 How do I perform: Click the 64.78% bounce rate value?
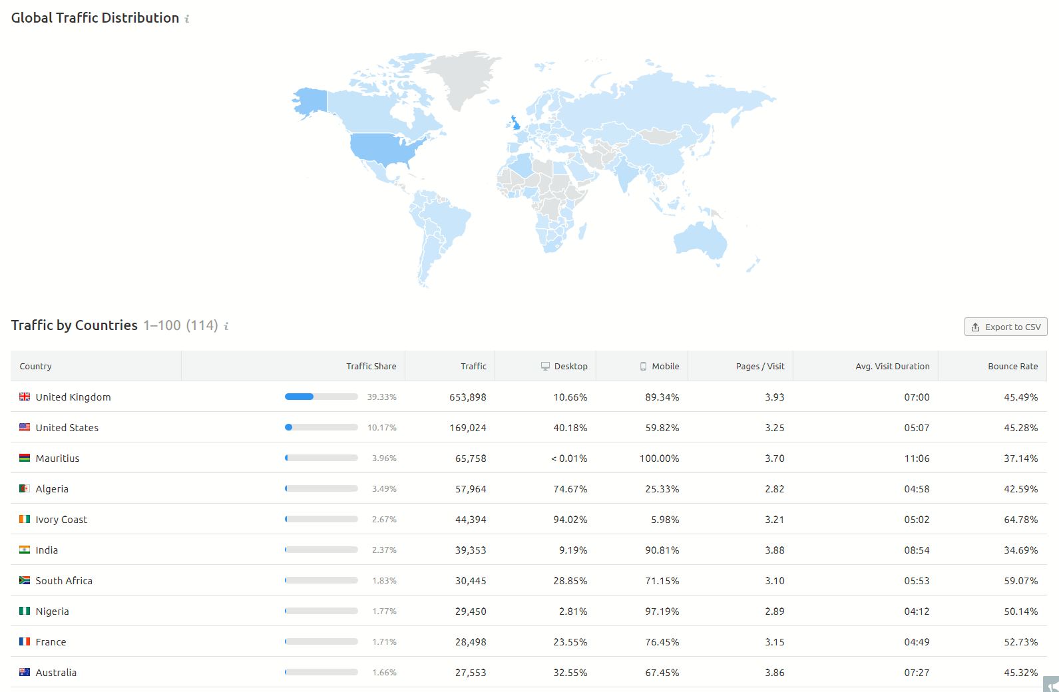1021,520
